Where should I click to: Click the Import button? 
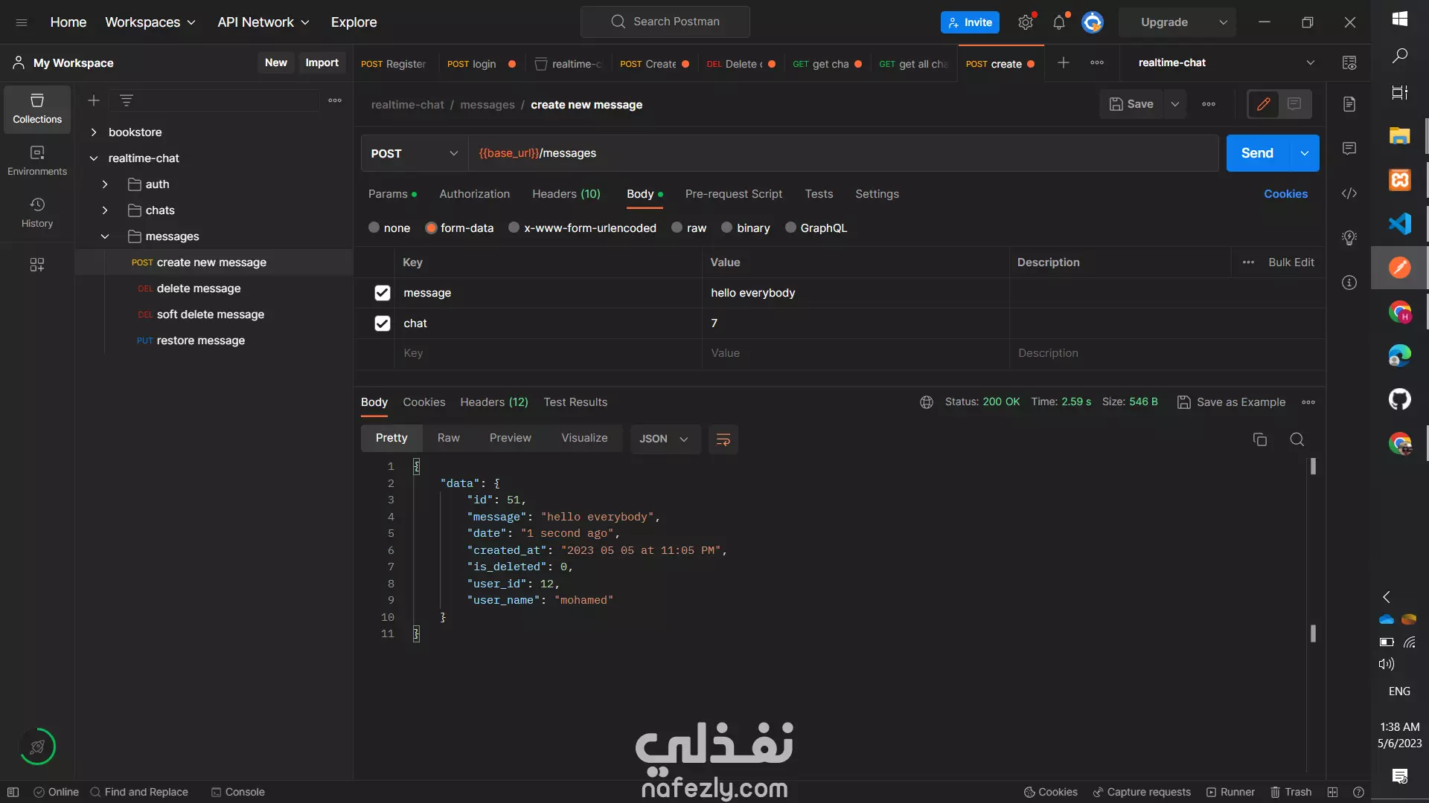[x=322, y=63]
